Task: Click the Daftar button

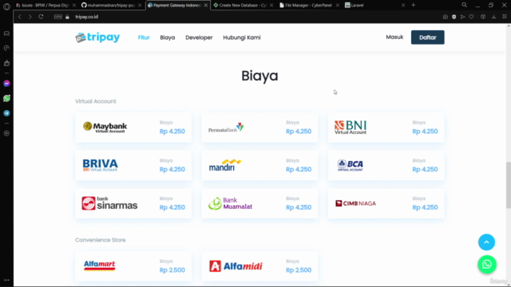Action: click(428, 37)
